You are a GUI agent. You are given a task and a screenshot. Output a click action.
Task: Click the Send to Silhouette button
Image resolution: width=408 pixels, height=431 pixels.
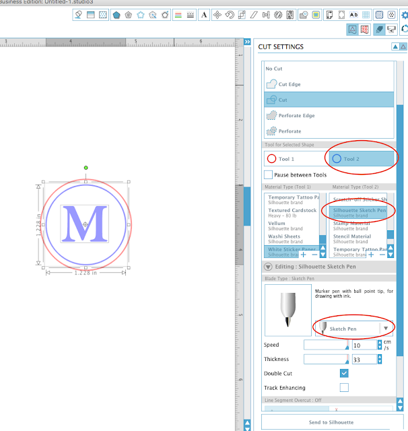pyautogui.click(x=332, y=422)
